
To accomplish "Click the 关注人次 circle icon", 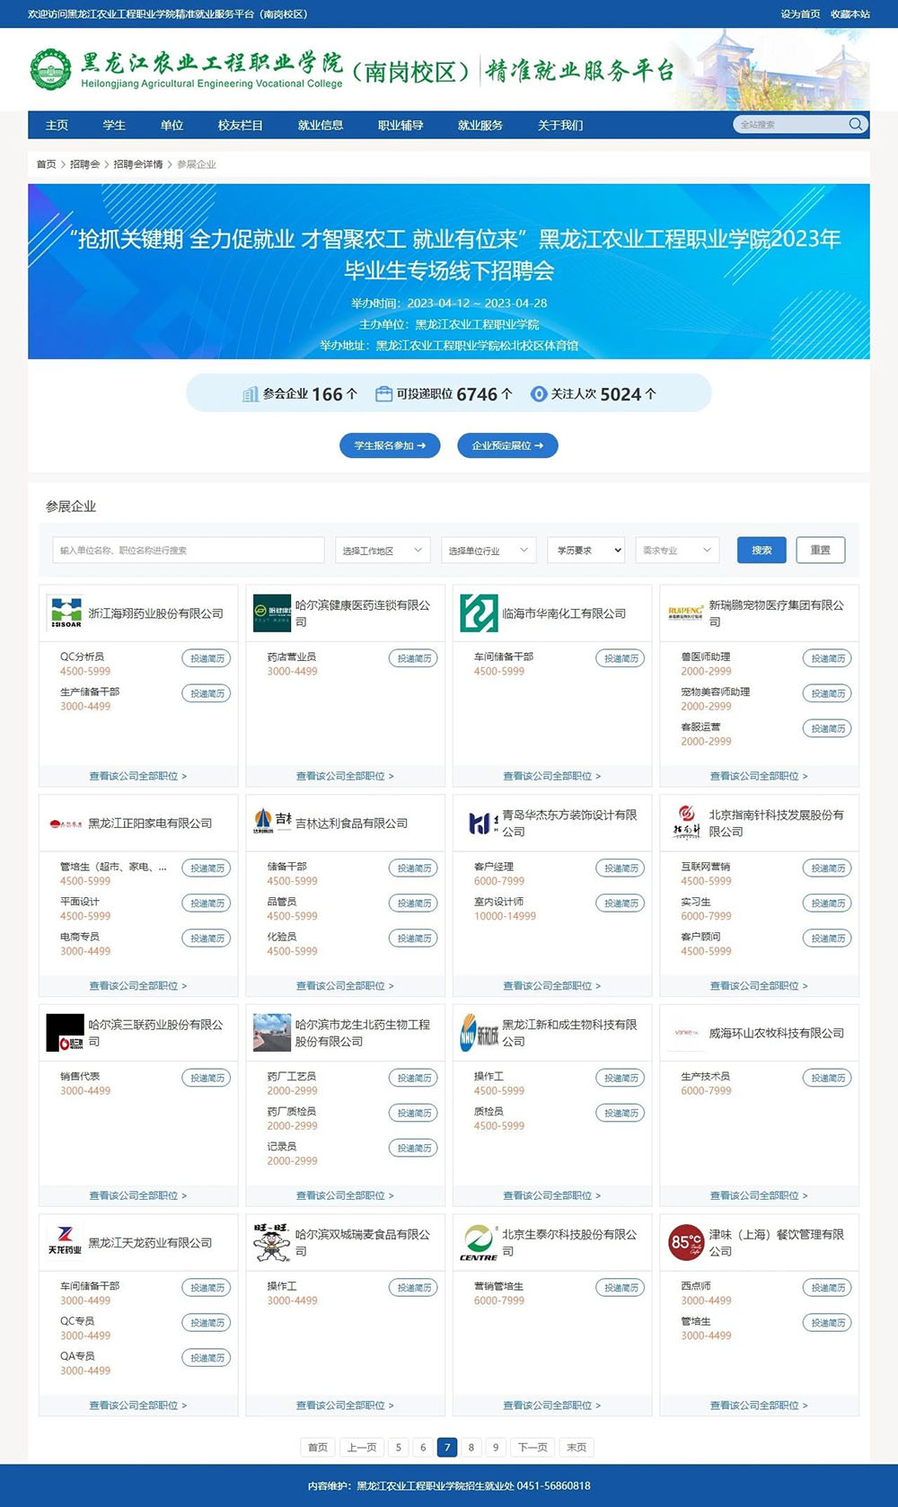I will [539, 394].
